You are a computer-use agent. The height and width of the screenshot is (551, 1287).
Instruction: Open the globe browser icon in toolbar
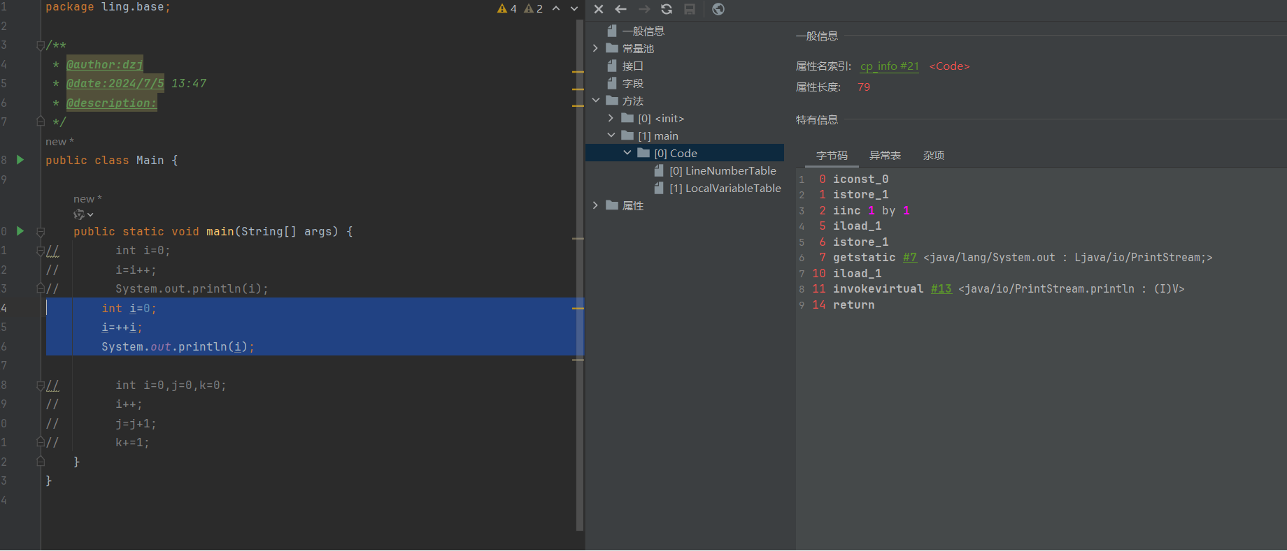point(718,9)
